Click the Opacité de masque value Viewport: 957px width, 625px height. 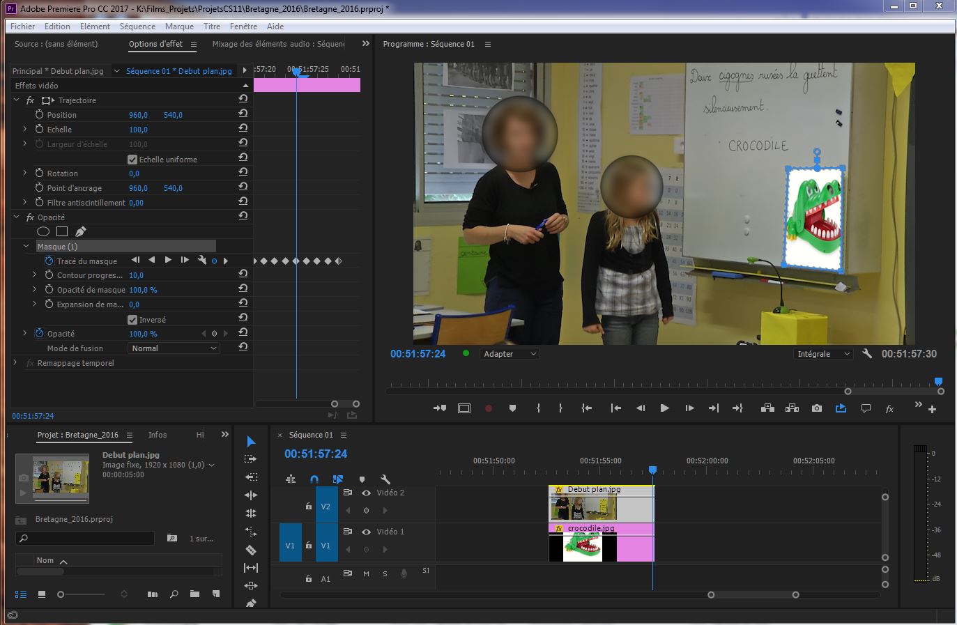coord(143,290)
